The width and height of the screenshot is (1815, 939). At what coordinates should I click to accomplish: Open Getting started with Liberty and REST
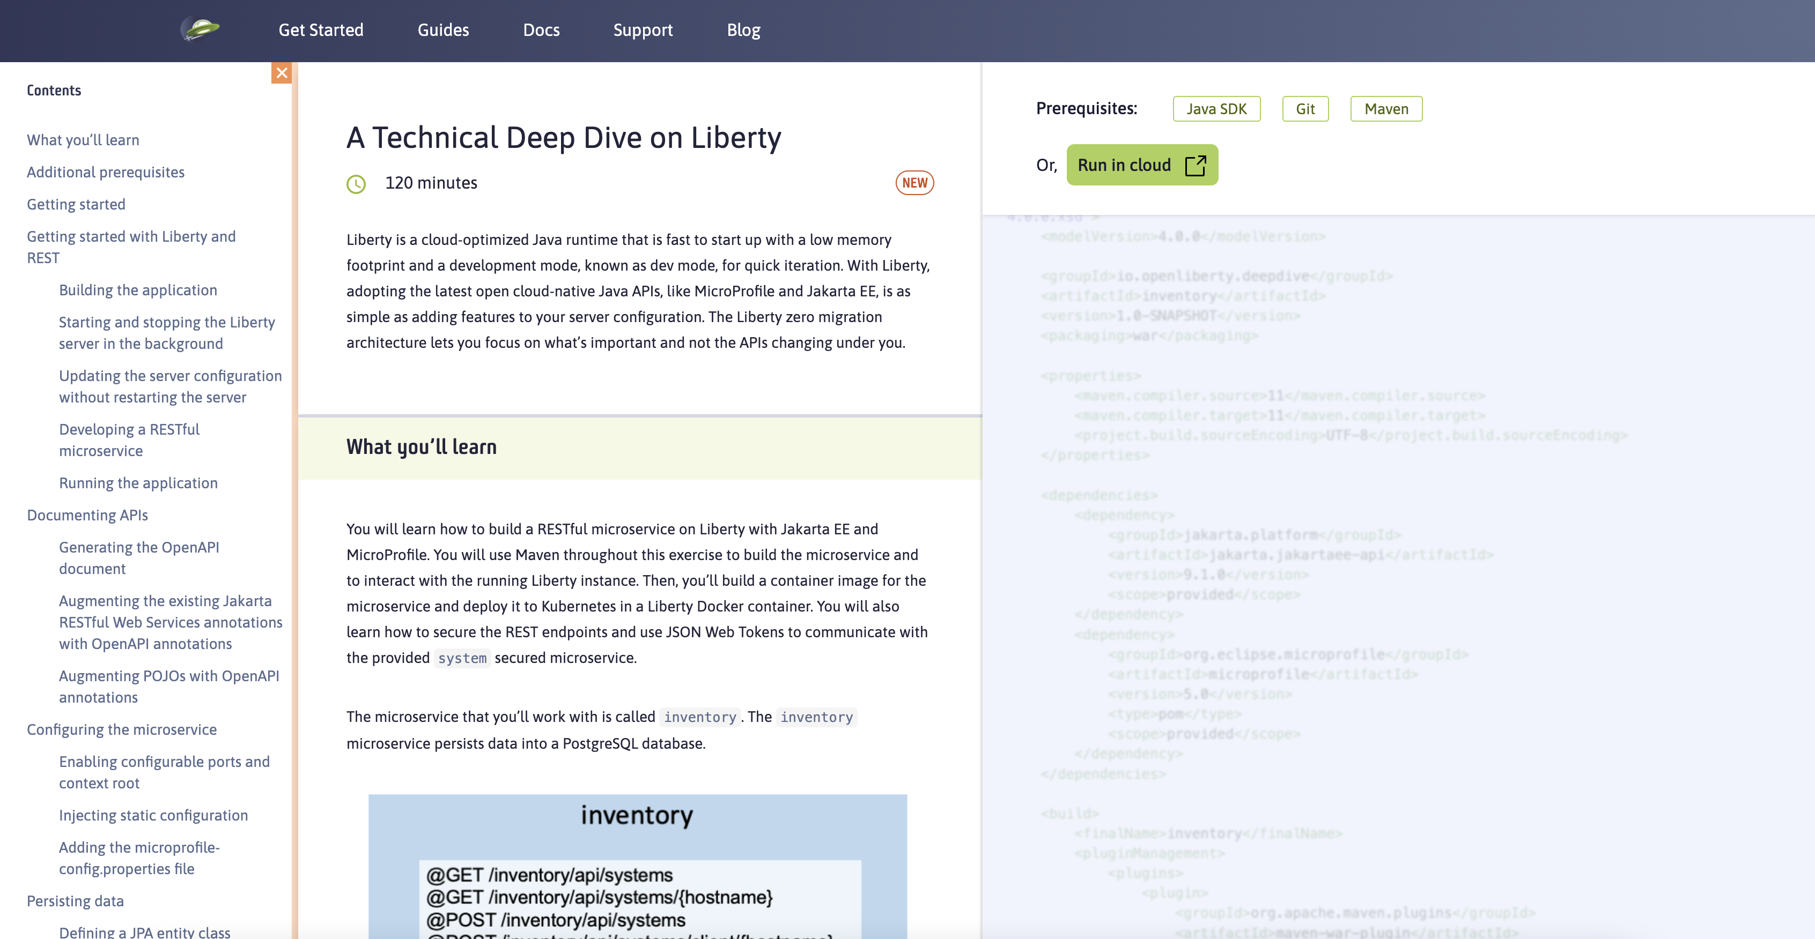[x=131, y=247]
